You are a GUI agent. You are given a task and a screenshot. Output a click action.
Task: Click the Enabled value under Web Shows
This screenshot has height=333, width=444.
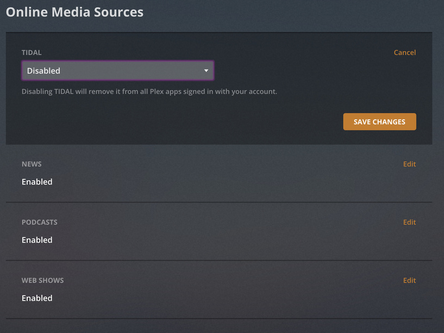tap(37, 298)
